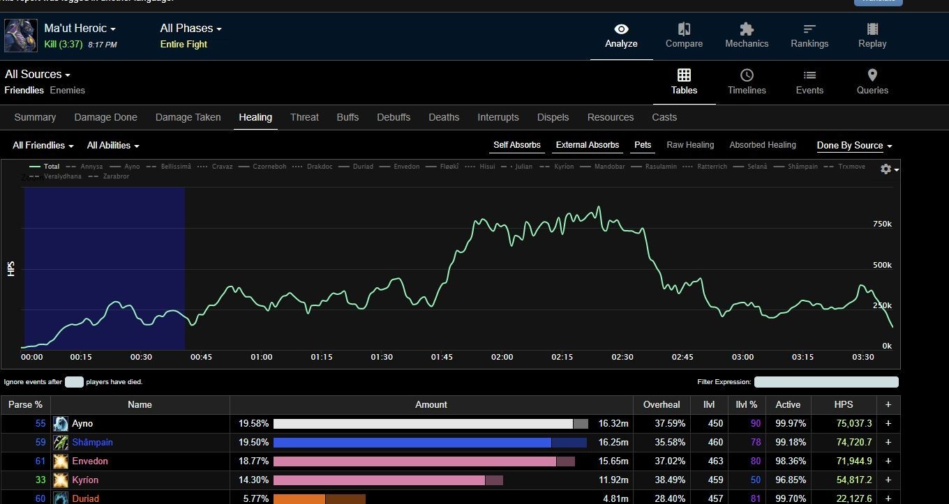Open the graph settings gear
The width and height of the screenshot is (949, 504).
pos(886,169)
